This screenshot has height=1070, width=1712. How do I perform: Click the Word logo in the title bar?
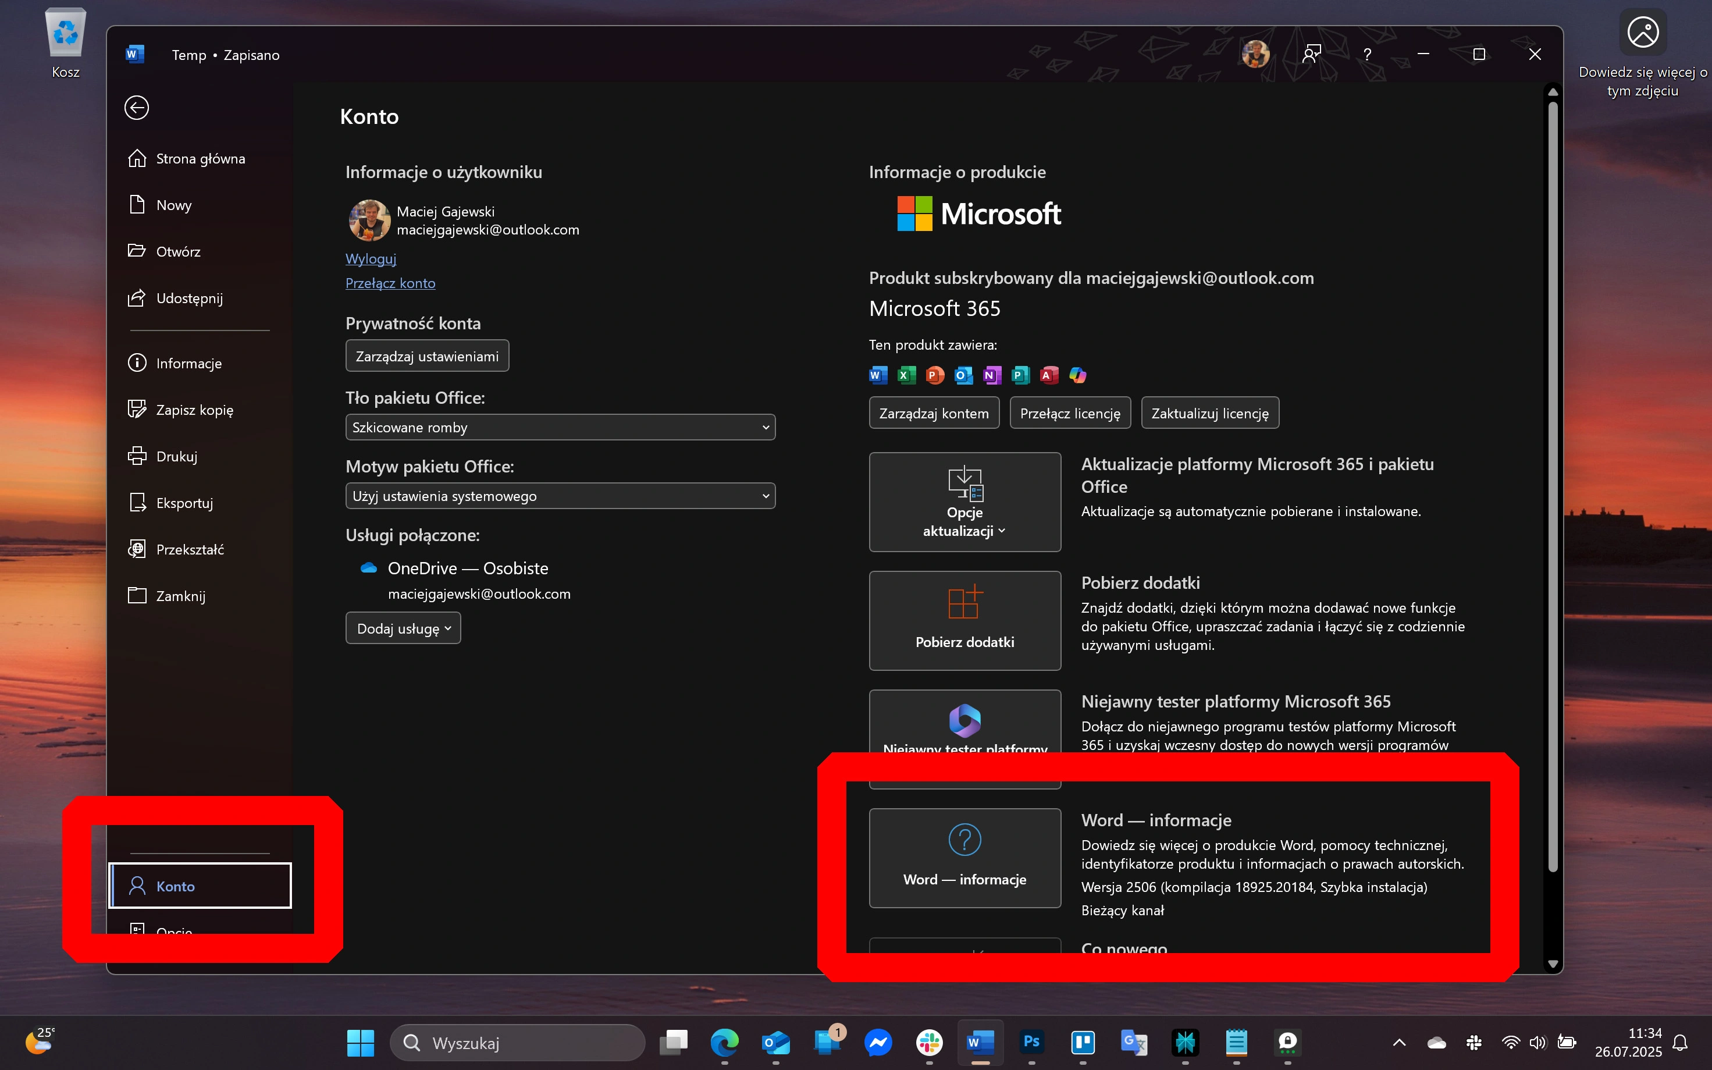click(x=134, y=55)
